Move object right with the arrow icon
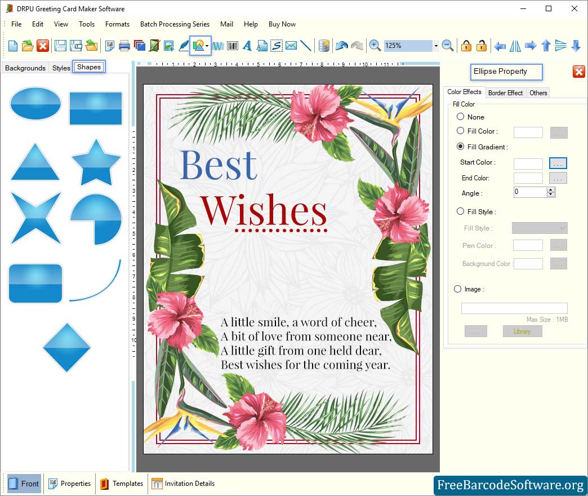The height and width of the screenshot is (496, 588). [531, 46]
